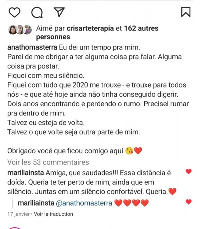Expand all 53 comments
The image size is (200, 229).
click(x=48, y=162)
